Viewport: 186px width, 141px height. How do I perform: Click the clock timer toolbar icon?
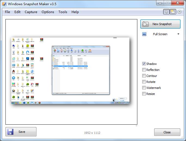tap(179, 12)
